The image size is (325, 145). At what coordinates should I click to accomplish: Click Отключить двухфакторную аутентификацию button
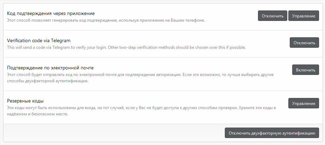point(272,133)
